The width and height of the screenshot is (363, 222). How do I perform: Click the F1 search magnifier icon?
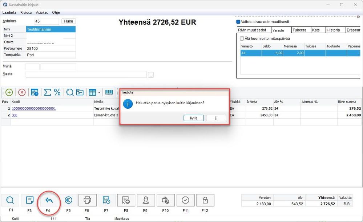(x=10, y=200)
